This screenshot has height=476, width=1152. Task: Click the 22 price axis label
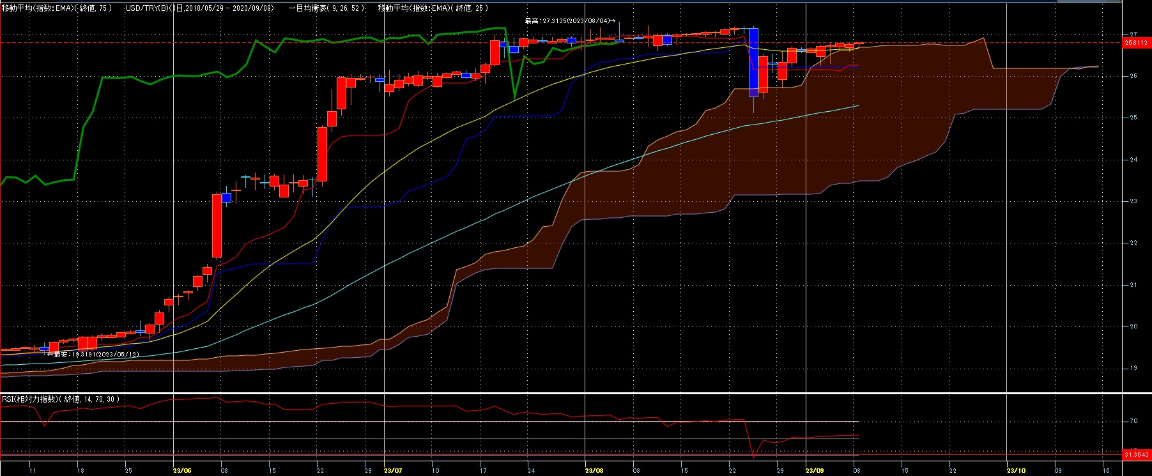point(1133,243)
